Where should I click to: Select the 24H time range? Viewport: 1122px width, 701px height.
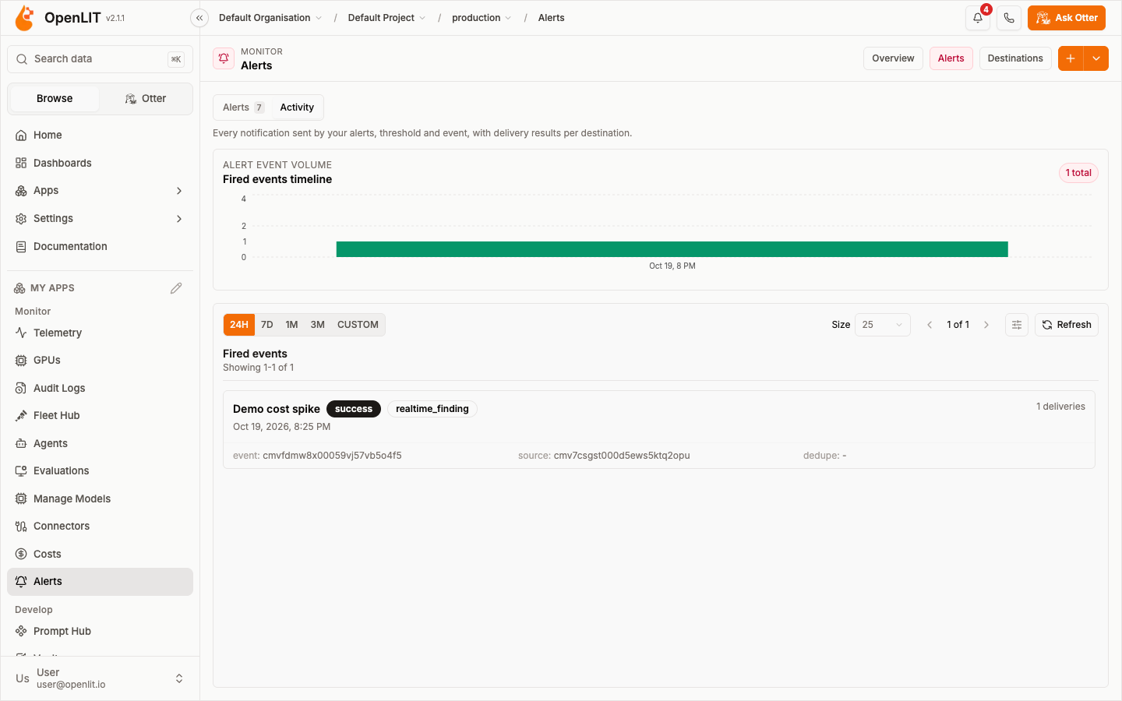point(239,325)
